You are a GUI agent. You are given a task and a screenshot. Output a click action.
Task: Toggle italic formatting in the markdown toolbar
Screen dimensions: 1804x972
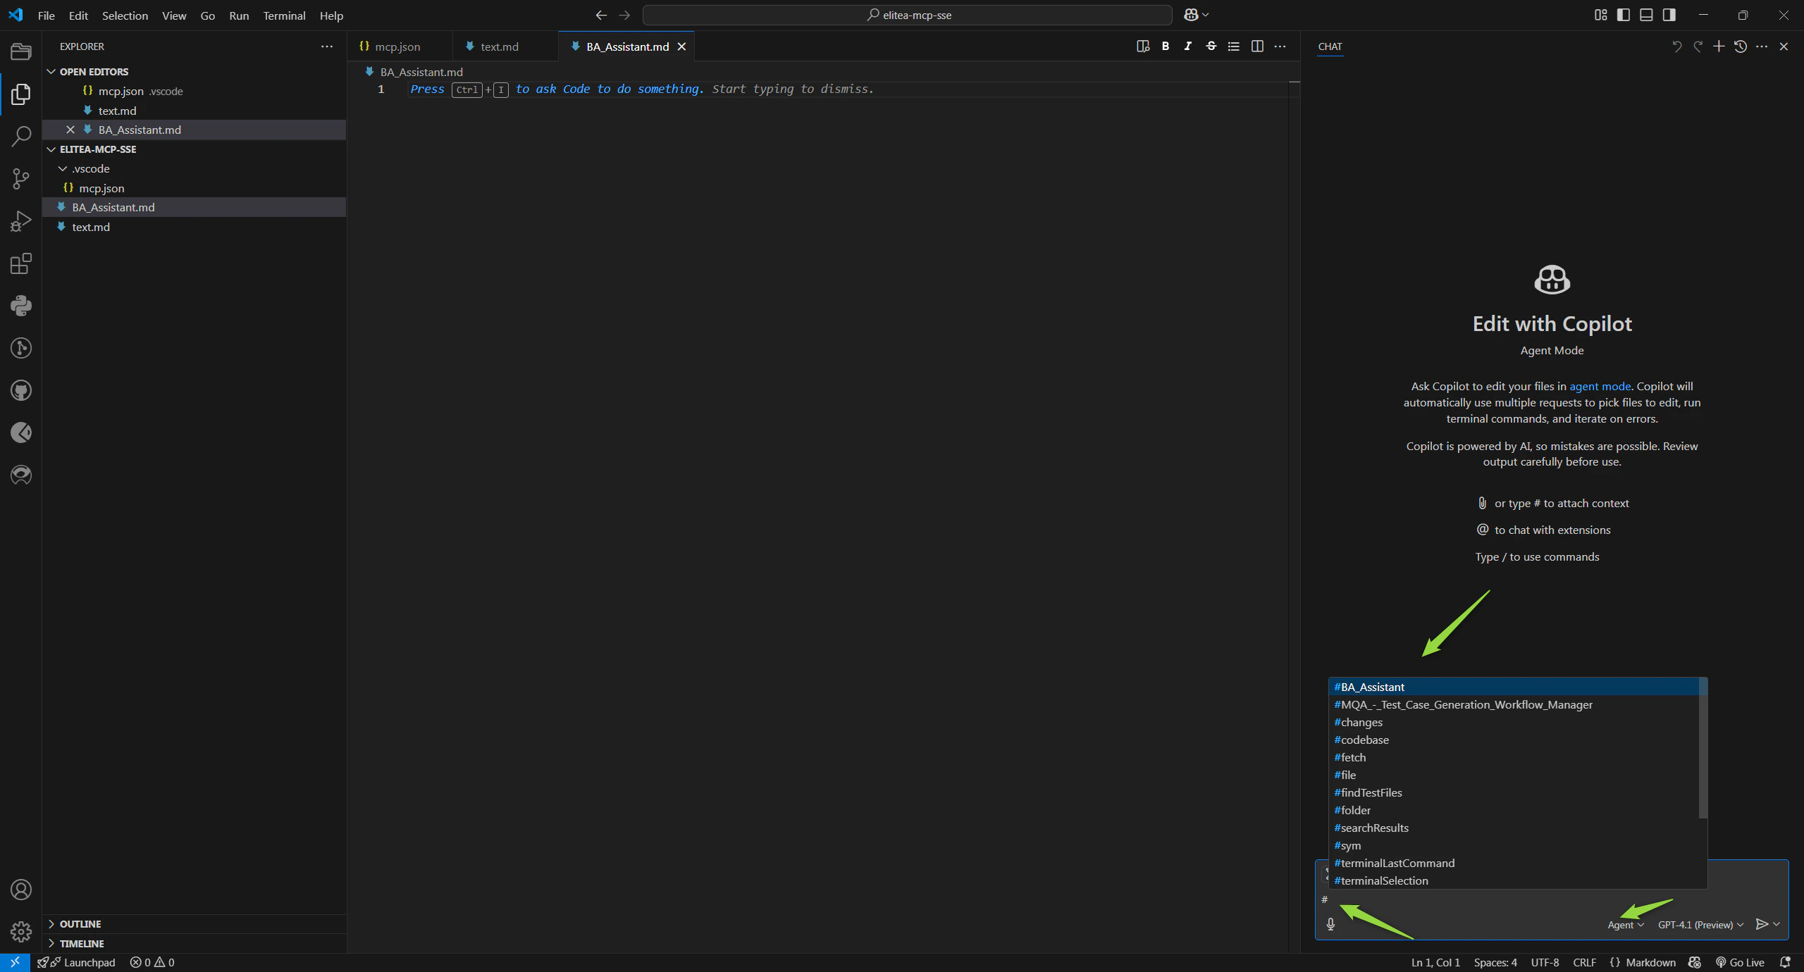click(1187, 46)
